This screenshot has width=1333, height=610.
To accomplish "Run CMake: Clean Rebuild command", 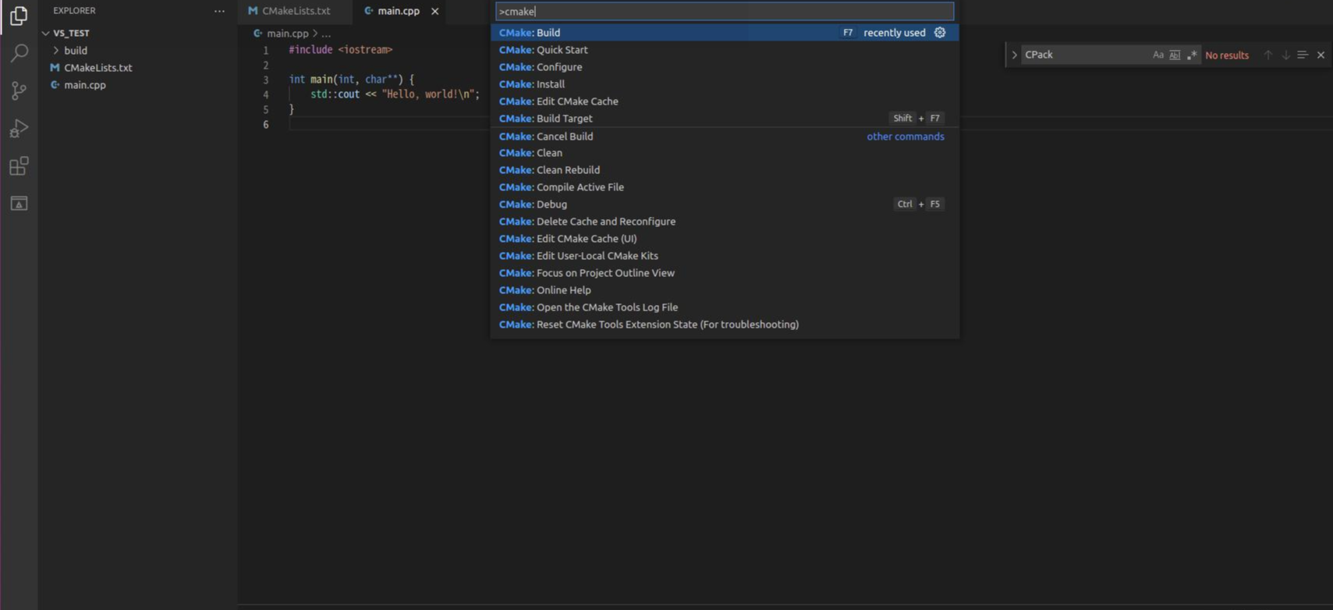I will click(x=725, y=170).
